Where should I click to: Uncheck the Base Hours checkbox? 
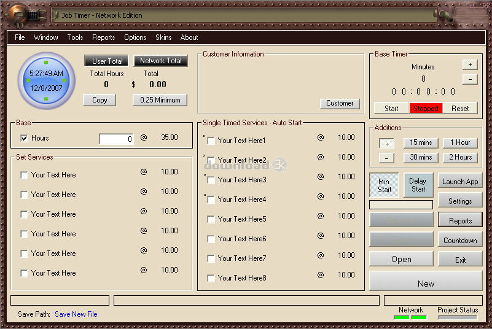(24, 138)
